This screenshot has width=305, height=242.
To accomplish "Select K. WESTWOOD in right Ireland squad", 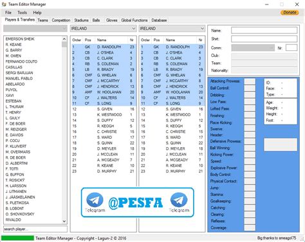I will [x=172, y=115].
